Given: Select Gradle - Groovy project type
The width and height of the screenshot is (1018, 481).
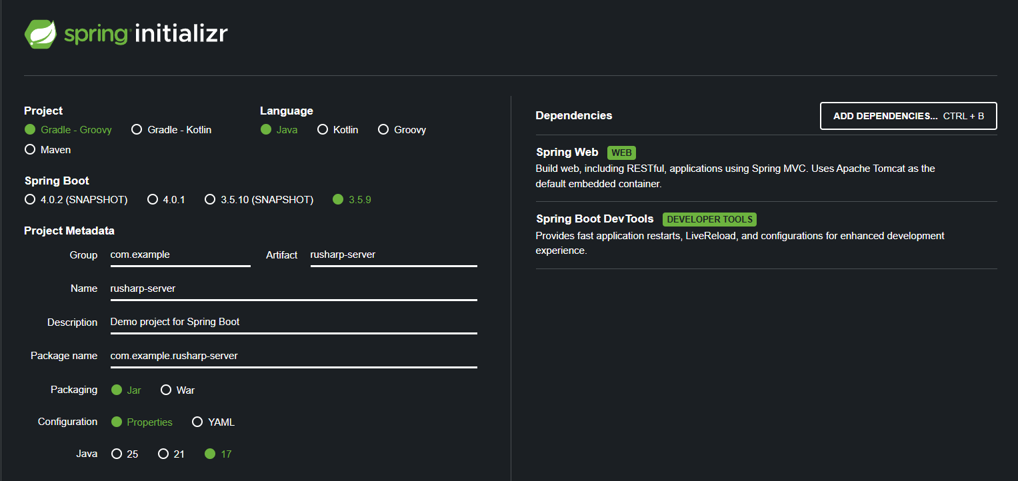Looking at the screenshot, I should point(68,130).
